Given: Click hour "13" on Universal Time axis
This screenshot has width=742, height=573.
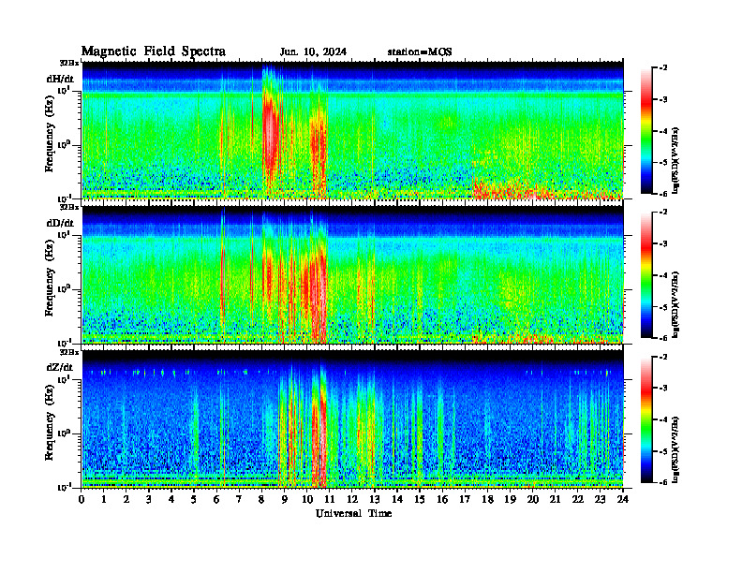Looking at the screenshot, I should point(375,500).
